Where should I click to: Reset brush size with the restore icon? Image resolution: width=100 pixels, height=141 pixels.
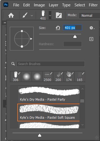tap(58, 28)
